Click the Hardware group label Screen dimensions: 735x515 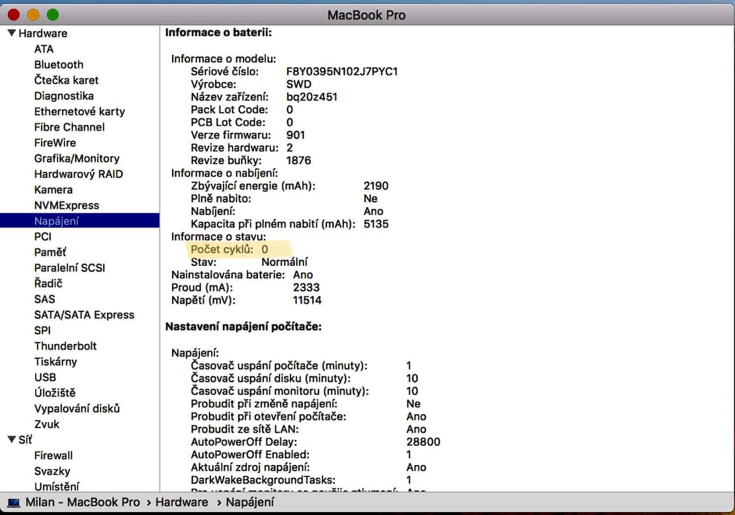(x=43, y=33)
